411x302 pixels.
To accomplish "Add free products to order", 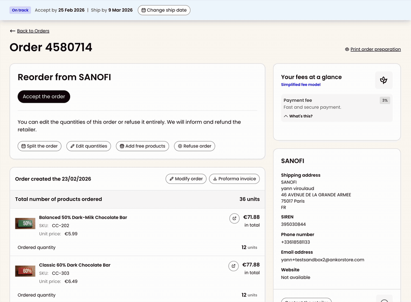I will [143, 146].
